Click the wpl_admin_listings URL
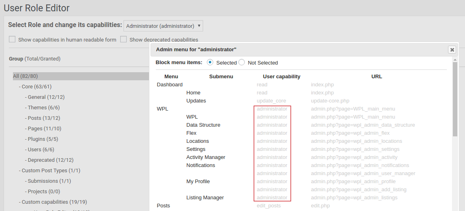465x211 pixels. click(354, 197)
